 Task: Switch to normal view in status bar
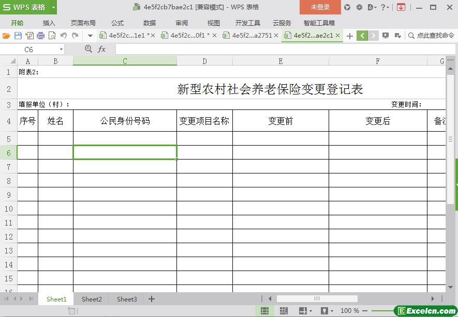pyautogui.click(x=264, y=311)
